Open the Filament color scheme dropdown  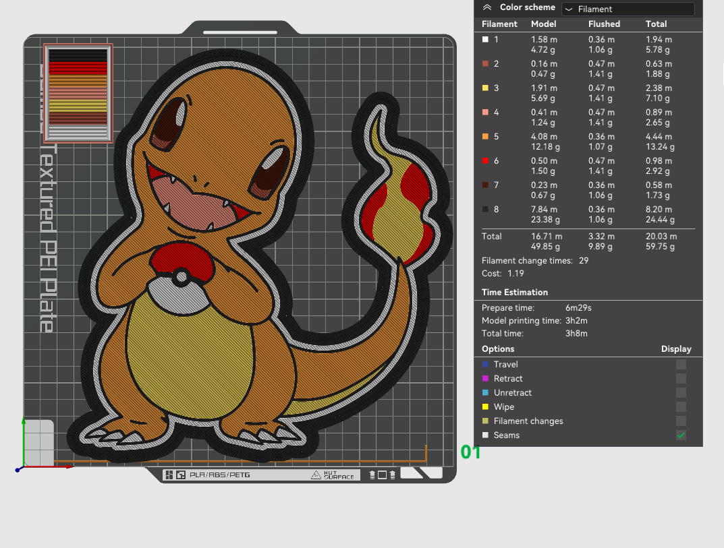point(628,9)
